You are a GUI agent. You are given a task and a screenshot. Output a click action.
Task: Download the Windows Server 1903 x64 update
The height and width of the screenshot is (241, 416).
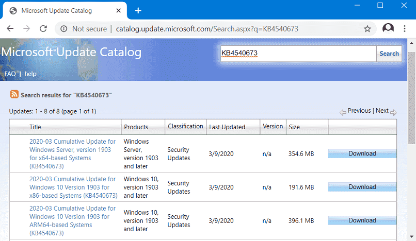tap(362, 153)
